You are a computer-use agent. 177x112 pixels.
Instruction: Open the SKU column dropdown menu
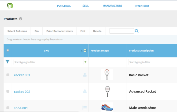pyautogui.click(x=85, y=51)
